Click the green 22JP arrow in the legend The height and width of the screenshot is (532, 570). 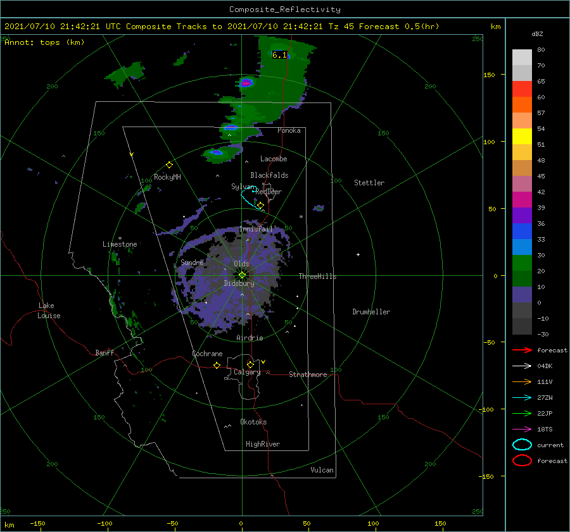(x=522, y=413)
